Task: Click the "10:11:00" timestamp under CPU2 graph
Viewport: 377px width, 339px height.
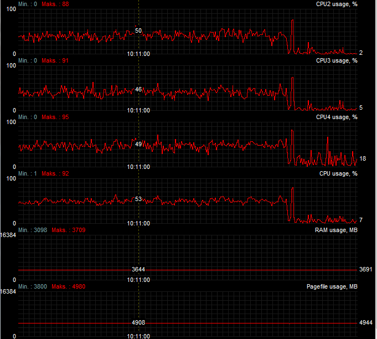Action: point(138,54)
